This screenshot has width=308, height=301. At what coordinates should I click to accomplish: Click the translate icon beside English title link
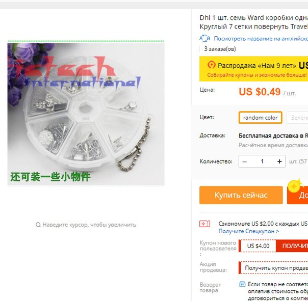204,38
